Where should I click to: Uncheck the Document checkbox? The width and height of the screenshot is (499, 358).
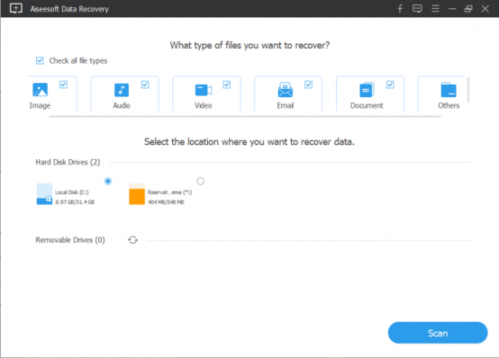point(391,85)
